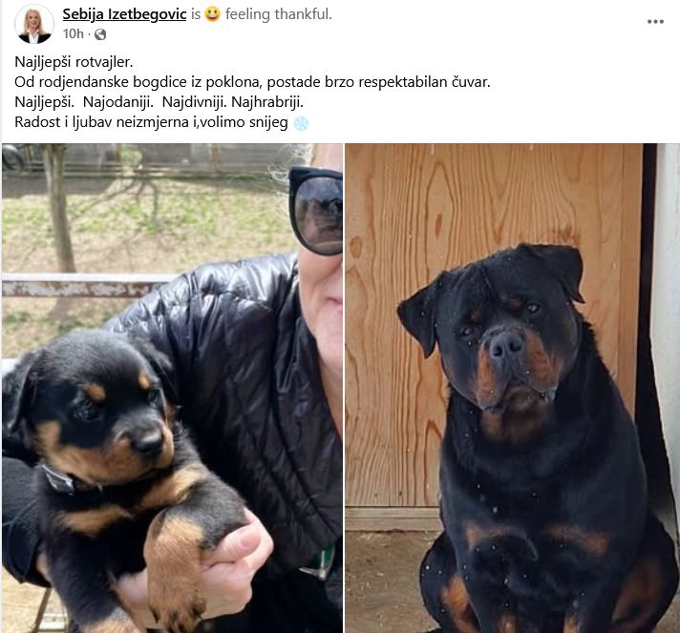680x633 pixels.
Task: Open the right photo of adult rottweiler
Action: pyautogui.click(x=512, y=388)
